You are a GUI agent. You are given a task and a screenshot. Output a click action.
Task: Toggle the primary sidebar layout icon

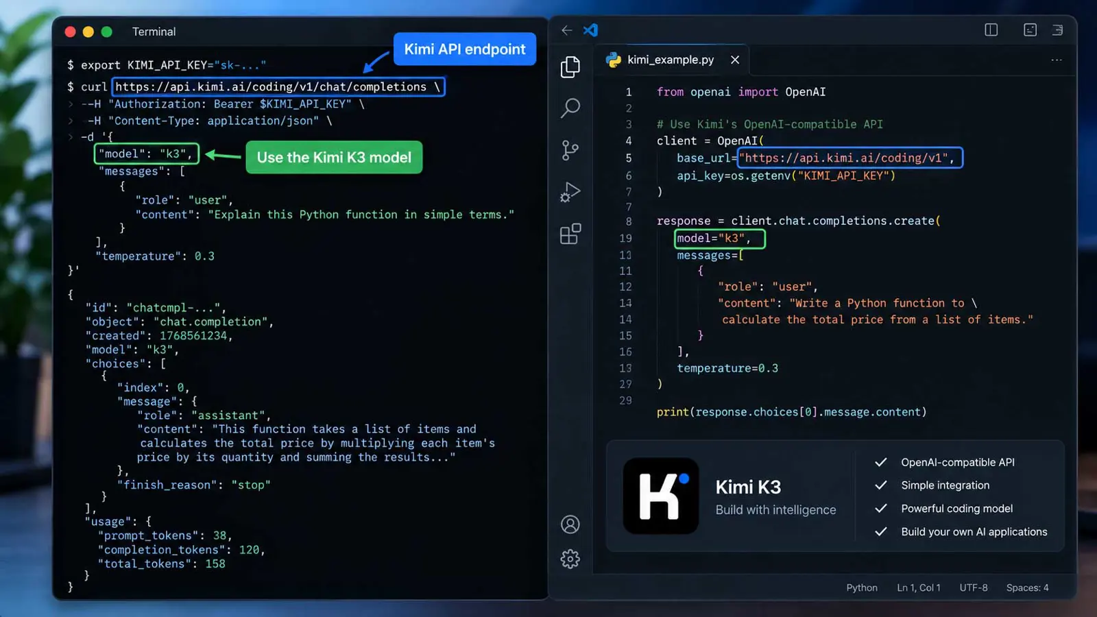pos(991,29)
